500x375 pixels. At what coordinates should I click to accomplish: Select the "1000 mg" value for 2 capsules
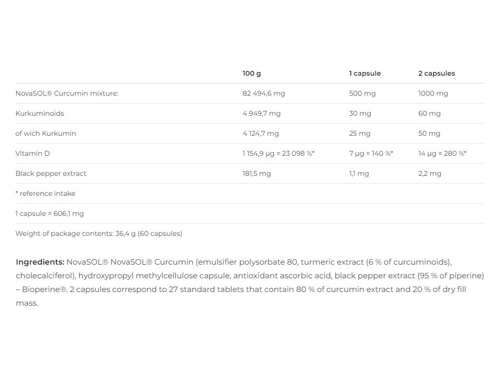point(433,93)
